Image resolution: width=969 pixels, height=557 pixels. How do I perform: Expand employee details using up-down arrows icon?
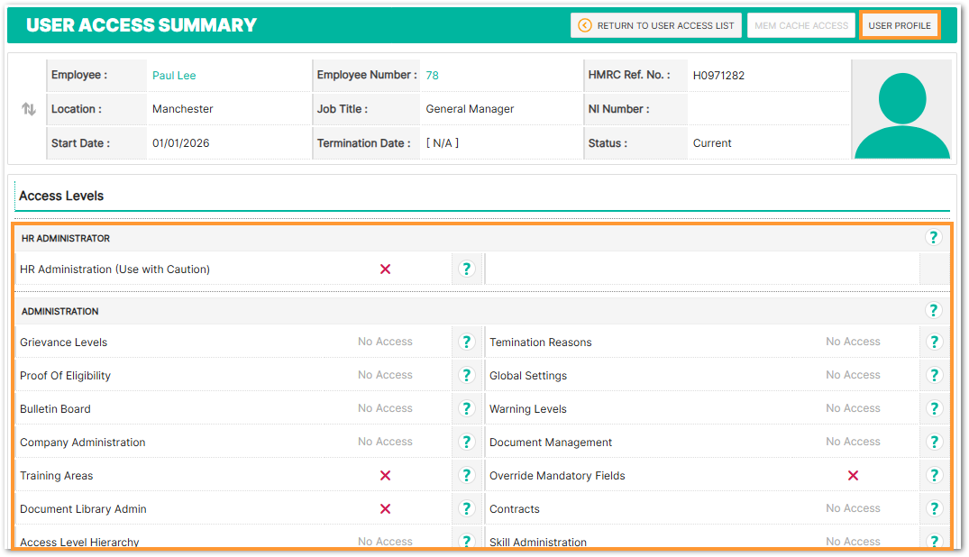[x=29, y=109]
